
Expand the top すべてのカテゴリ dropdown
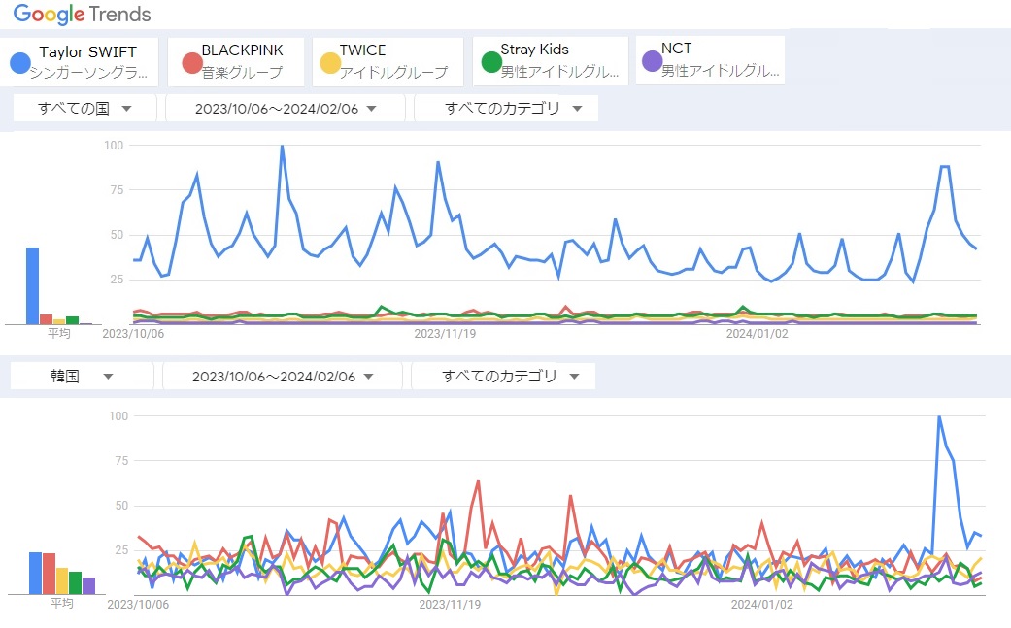coord(506,109)
